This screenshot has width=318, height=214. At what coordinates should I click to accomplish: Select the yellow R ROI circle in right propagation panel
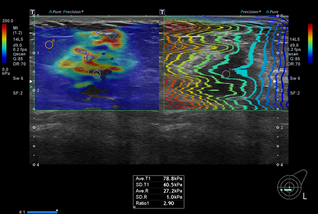[x=179, y=45]
